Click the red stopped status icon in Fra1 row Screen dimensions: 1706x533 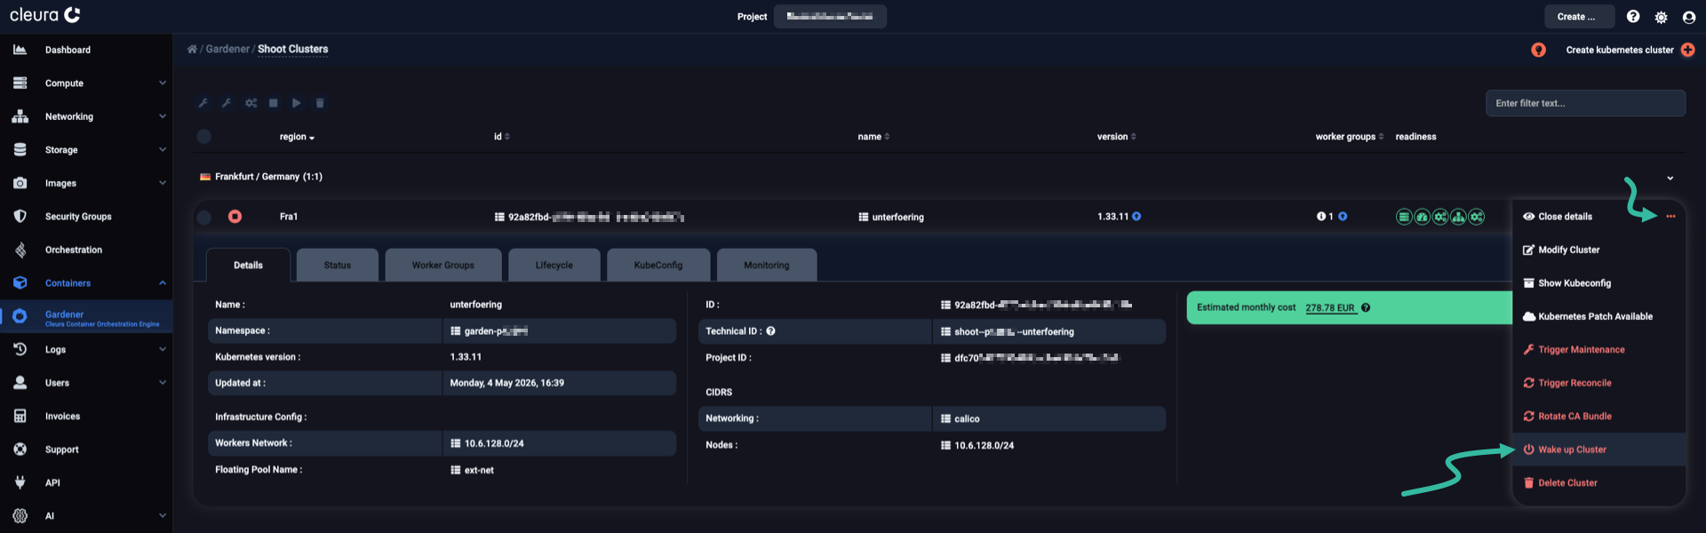pos(235,217)
